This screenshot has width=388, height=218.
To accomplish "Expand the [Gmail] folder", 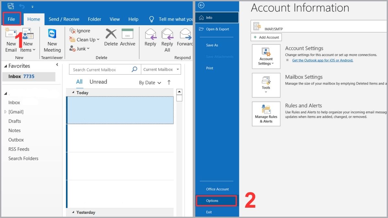I will [x=5, y=112].
